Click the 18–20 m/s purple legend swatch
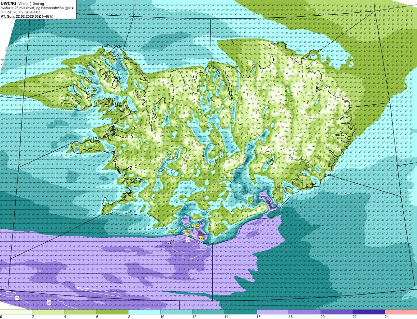This screenshot has height=319, width=417. point(305,312)
